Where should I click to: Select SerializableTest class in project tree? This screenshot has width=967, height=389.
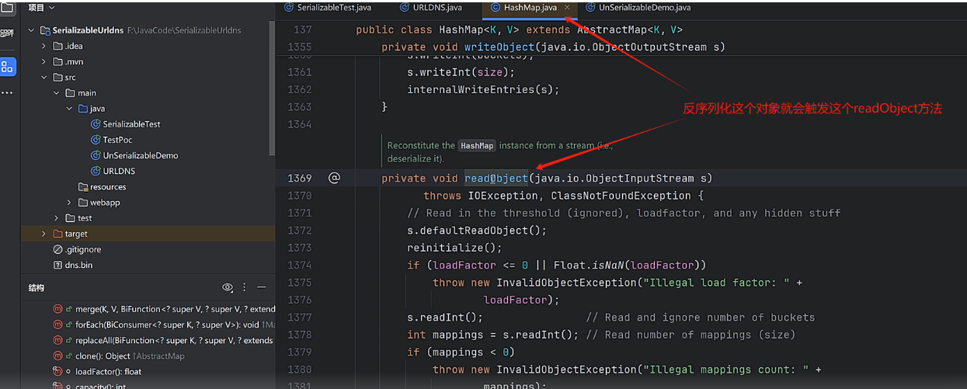click(131, 124)
